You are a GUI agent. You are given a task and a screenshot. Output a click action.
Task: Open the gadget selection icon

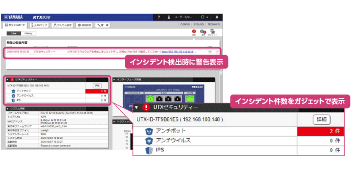212,32
